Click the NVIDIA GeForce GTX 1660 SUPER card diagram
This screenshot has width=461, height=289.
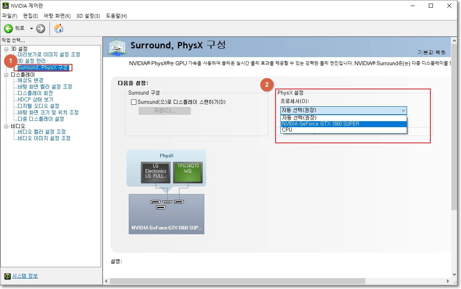point(167,214)
